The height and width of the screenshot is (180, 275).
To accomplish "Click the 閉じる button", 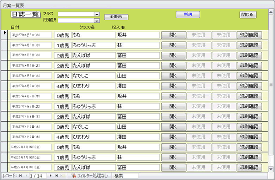I will (x=248, y=15).
